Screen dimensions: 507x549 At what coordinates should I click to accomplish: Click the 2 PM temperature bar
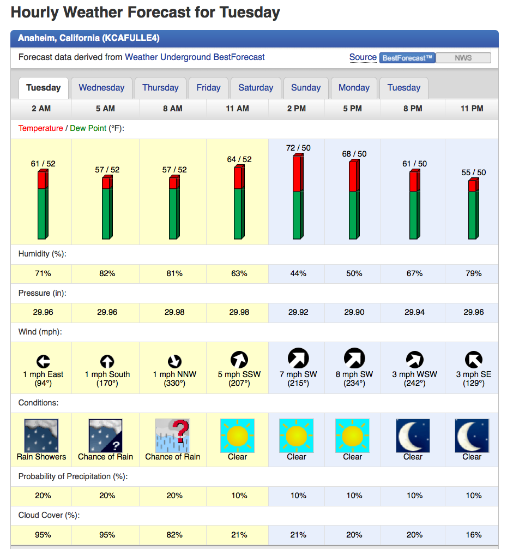298,197
